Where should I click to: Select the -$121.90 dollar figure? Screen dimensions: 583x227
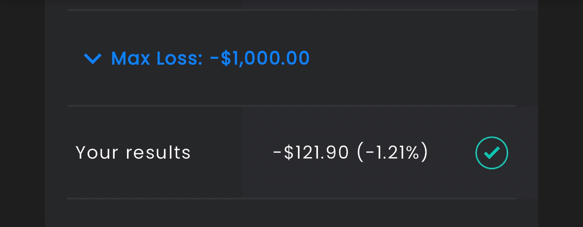click(x=310, y=153)
